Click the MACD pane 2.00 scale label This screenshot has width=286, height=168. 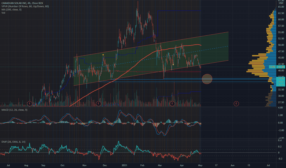[281, 115]
